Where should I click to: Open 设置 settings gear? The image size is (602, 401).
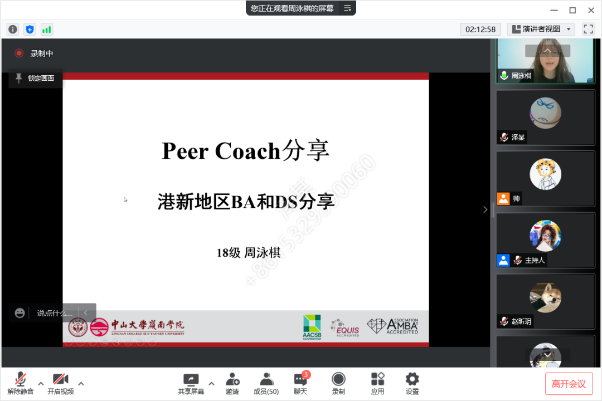[412, 383]
